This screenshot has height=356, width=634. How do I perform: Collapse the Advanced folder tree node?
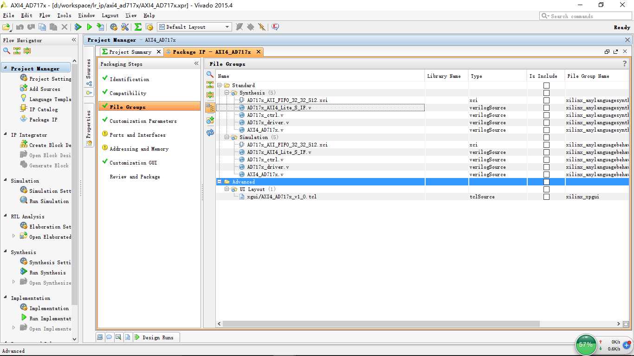220,182
